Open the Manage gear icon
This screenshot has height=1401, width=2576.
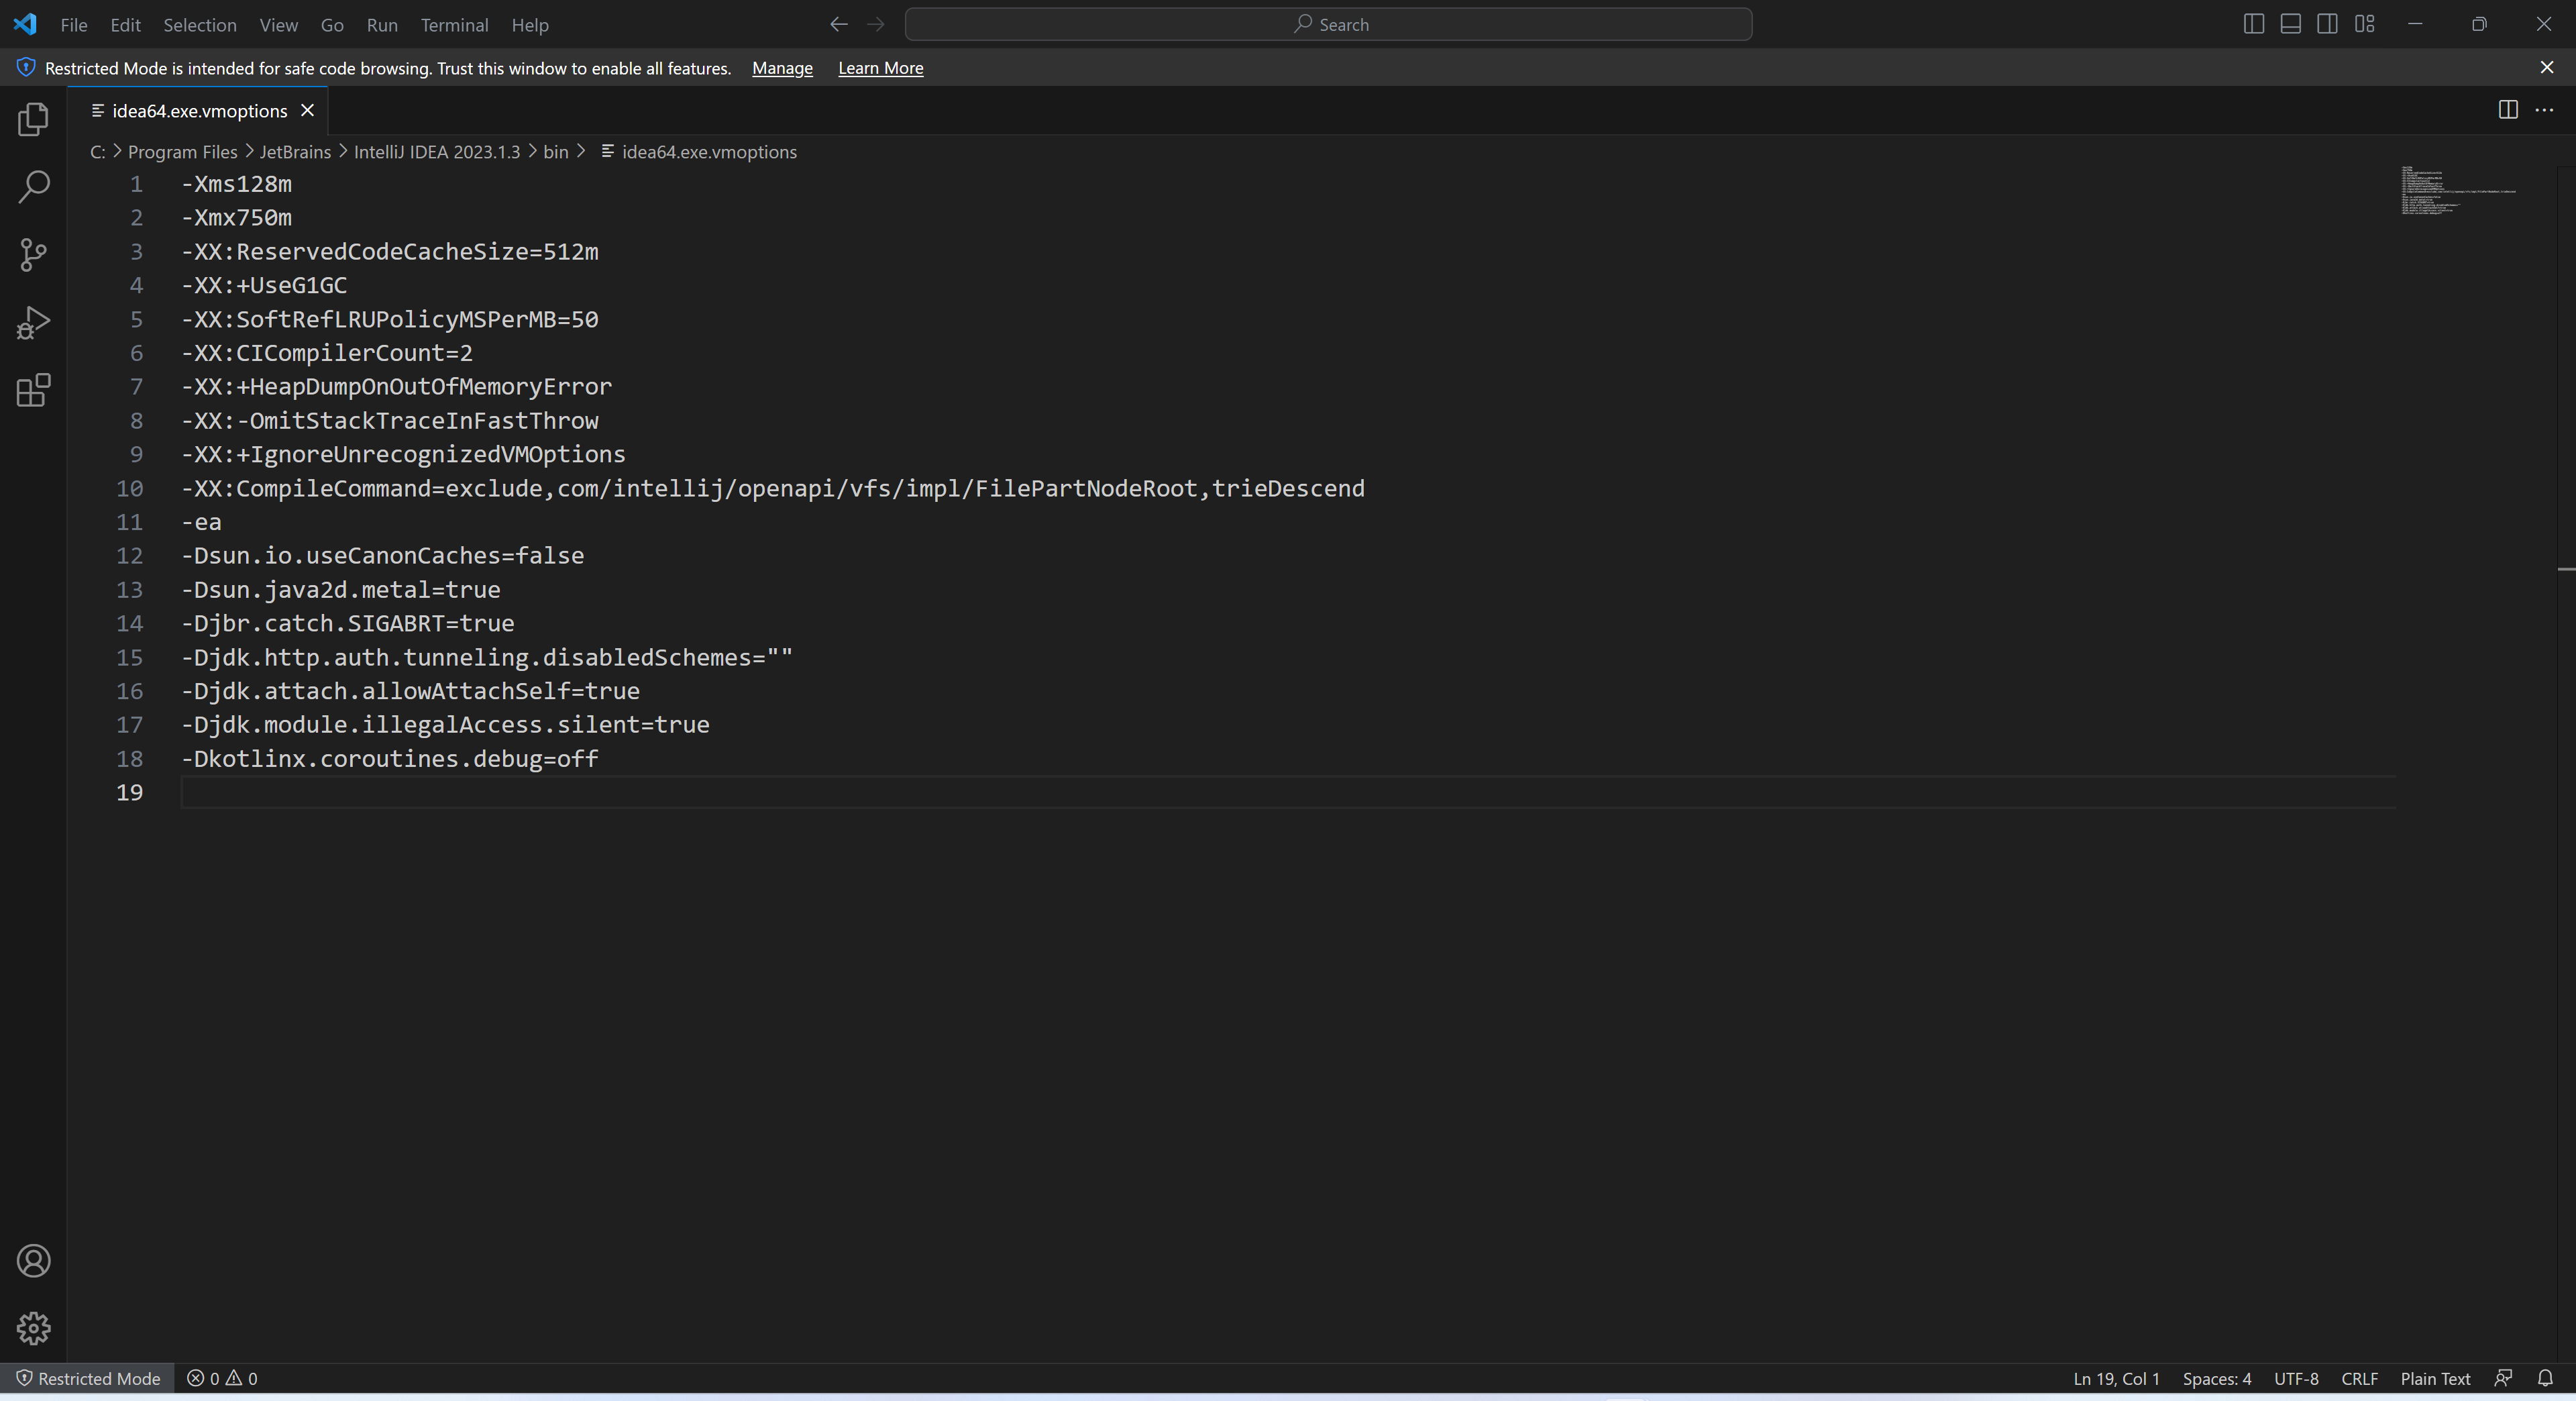tap(33, 1328)
